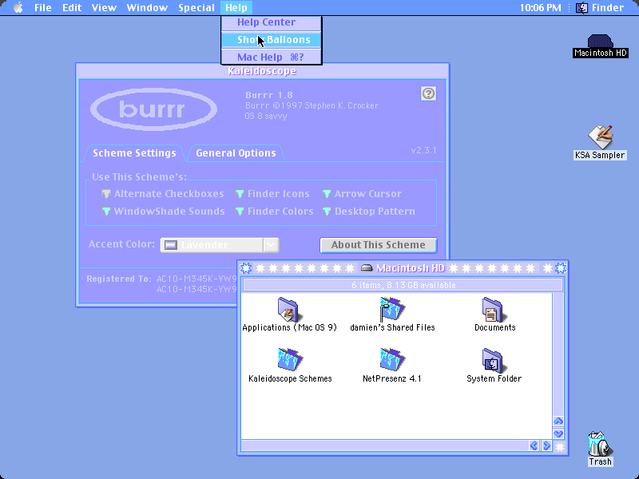Click the 'OS 8 savvy' text
Screen dimensions: 639x479
[266, 116]
